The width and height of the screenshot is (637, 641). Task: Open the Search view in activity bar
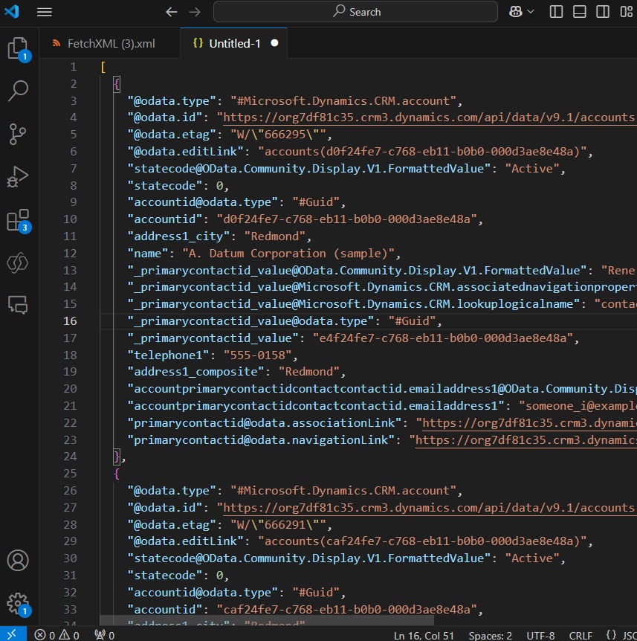(x=18, y=91)
